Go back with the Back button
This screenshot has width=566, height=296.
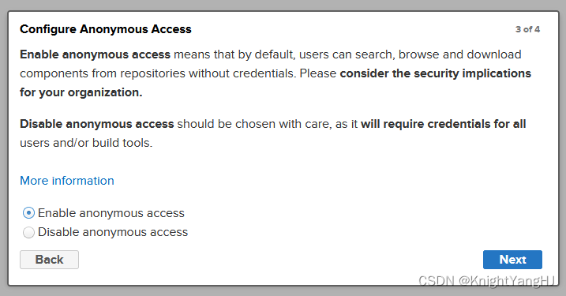(49, 260)
